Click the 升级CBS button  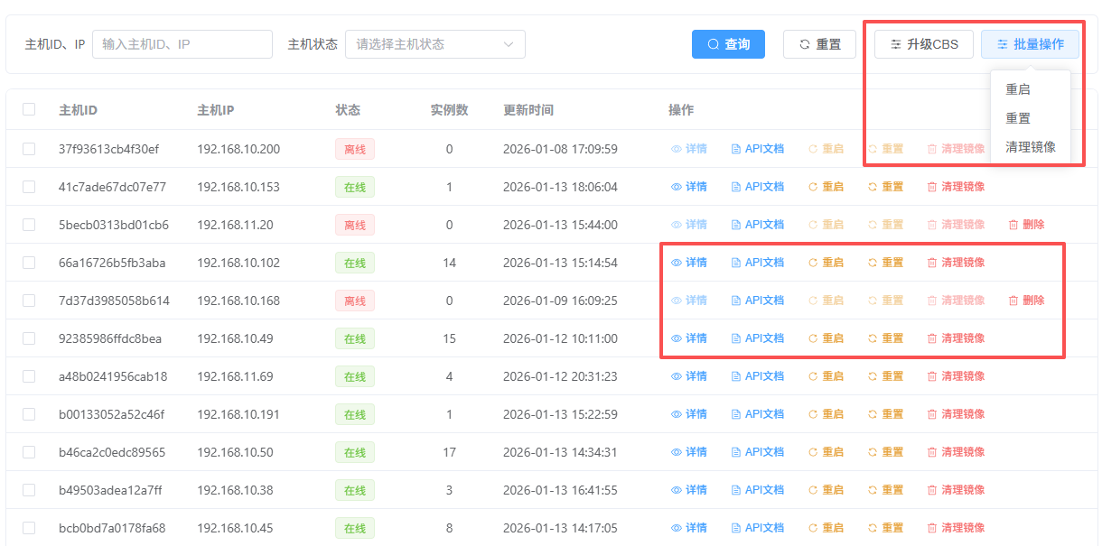coord(923,44)
